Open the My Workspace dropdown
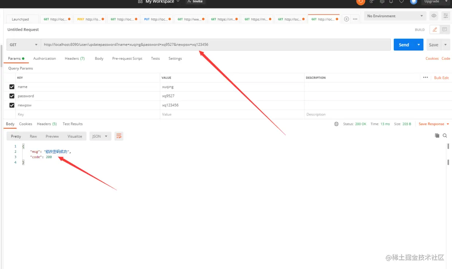Screen dimensions: 452x269 163,1
